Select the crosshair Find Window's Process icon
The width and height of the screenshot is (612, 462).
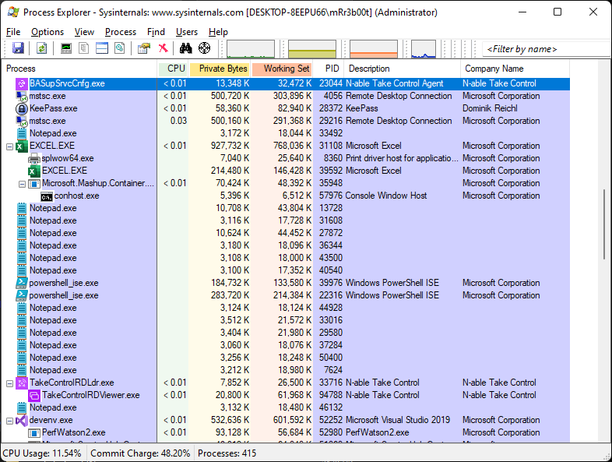[205, 48]
